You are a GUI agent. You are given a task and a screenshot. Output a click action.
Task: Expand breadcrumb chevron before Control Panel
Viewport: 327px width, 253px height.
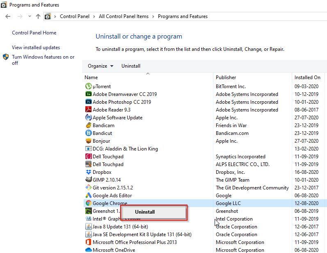click(55, 16)
